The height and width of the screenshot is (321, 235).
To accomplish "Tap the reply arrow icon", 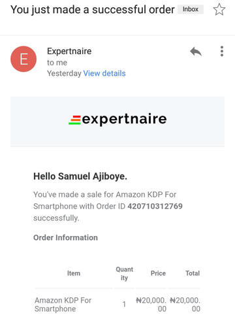I will pyautogui.click(x=196, y=52).
